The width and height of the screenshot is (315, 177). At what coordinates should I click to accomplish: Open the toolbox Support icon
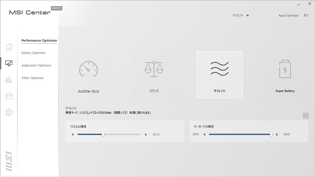pyautogui.click(x=9, y=96)
